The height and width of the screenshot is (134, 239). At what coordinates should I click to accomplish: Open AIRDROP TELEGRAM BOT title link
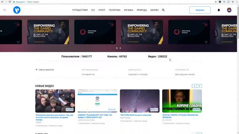[x=95, y=116]
